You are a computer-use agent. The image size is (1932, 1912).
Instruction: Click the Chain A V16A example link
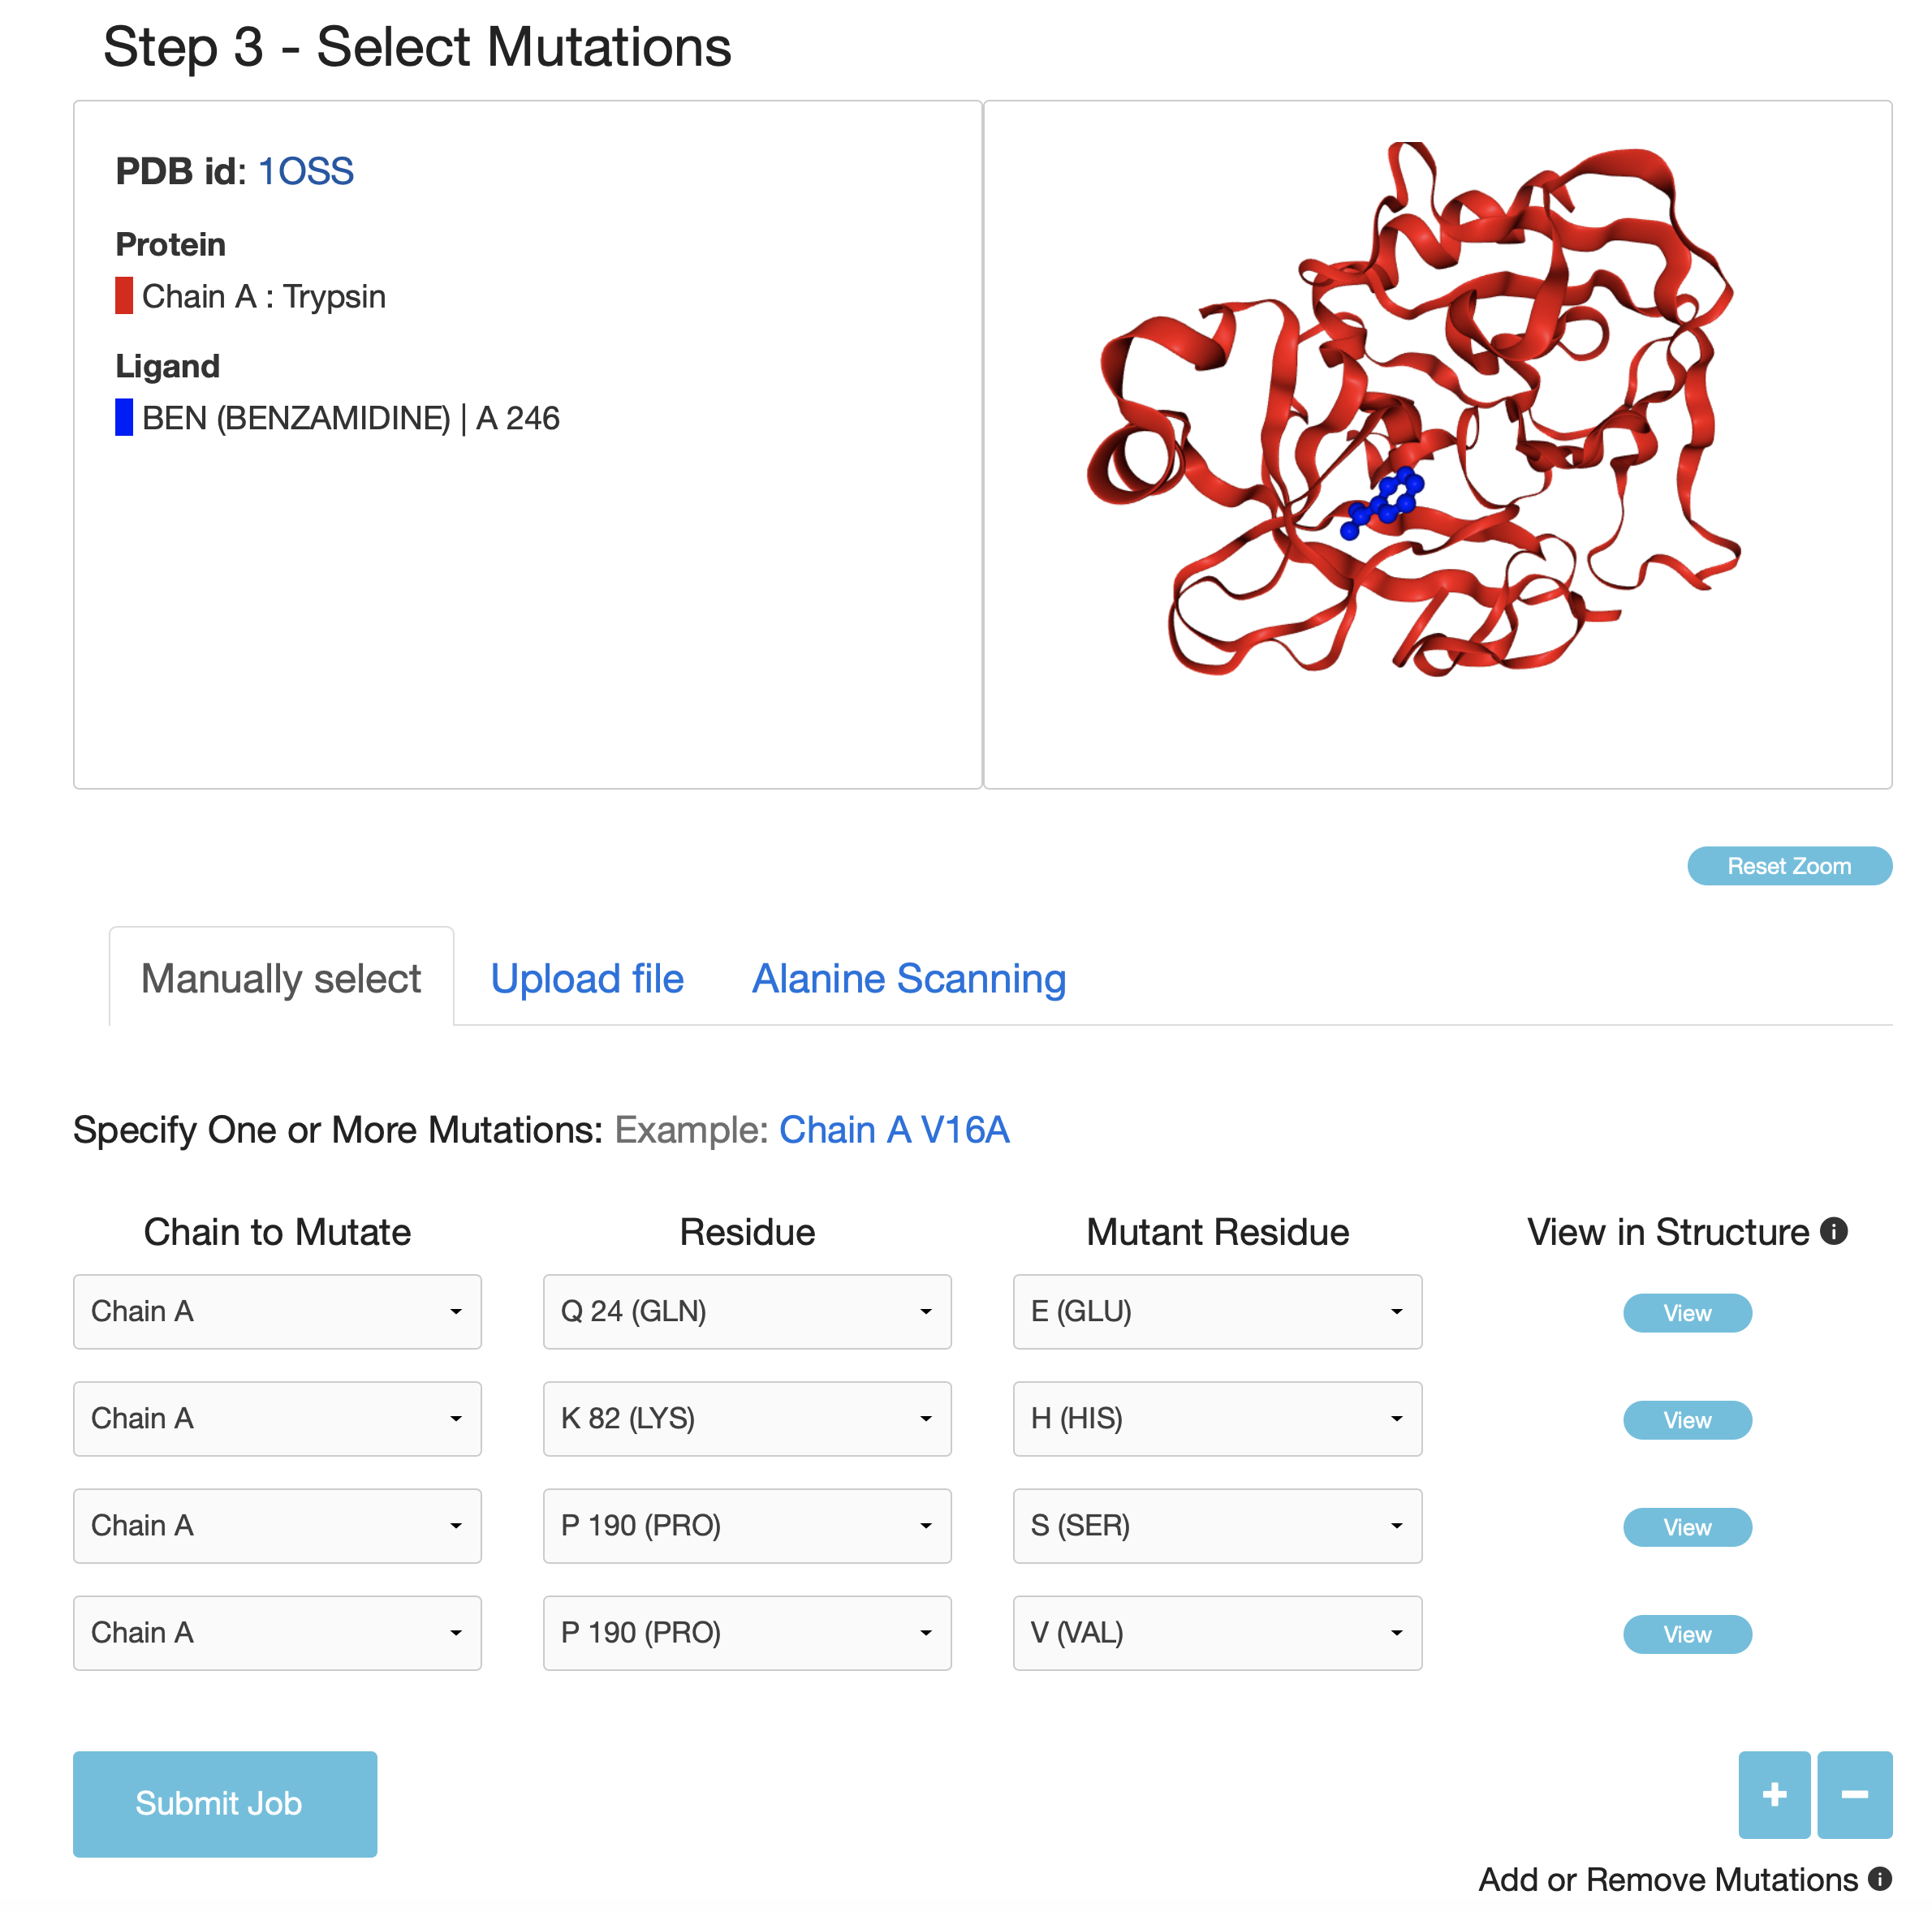pyautogui.click(x=893, y=1130)
